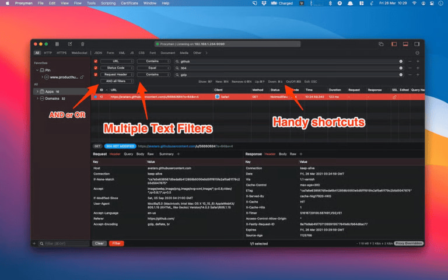Select the JSON content filter tab

[98, 53]
